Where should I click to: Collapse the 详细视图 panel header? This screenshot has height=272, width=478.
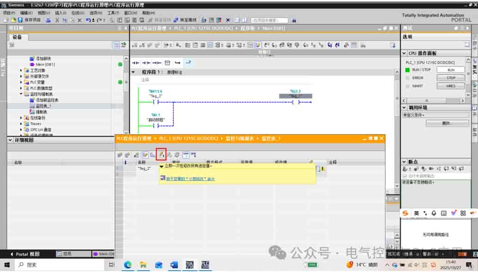10,140
